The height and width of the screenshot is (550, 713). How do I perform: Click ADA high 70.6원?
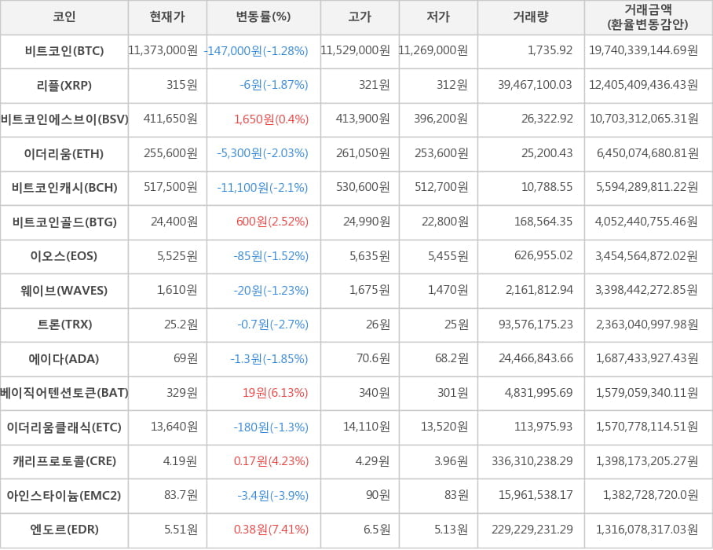pos(373,358)
